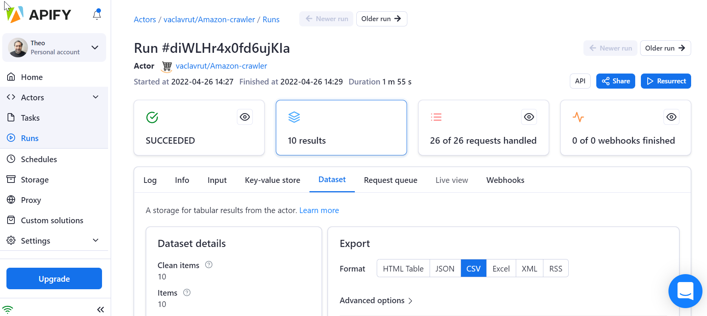Click Older run button beside run title
707x316 pixels.
pyautogui.click(x=665, y=48)
